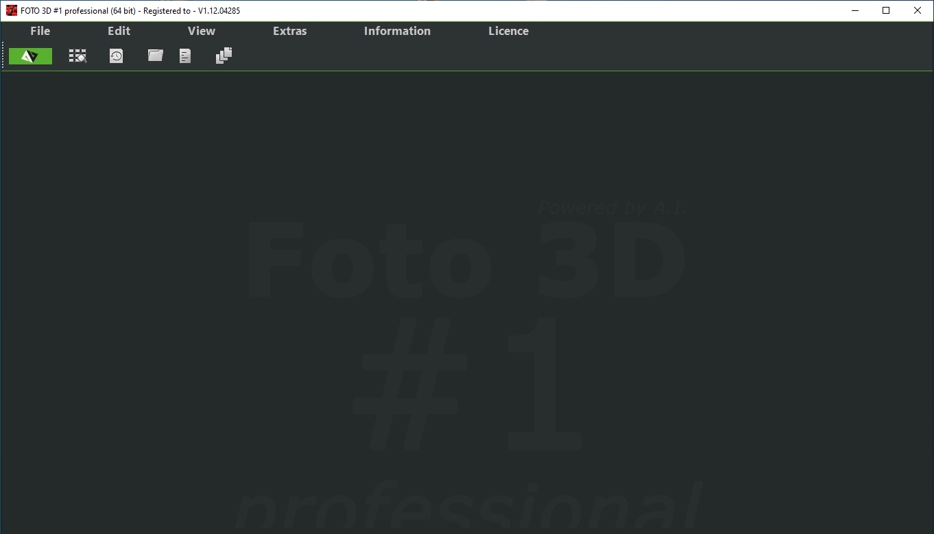Screen dimensions: 934x534
Task: Open the recent history clock icon
Action: pos(117,56)
